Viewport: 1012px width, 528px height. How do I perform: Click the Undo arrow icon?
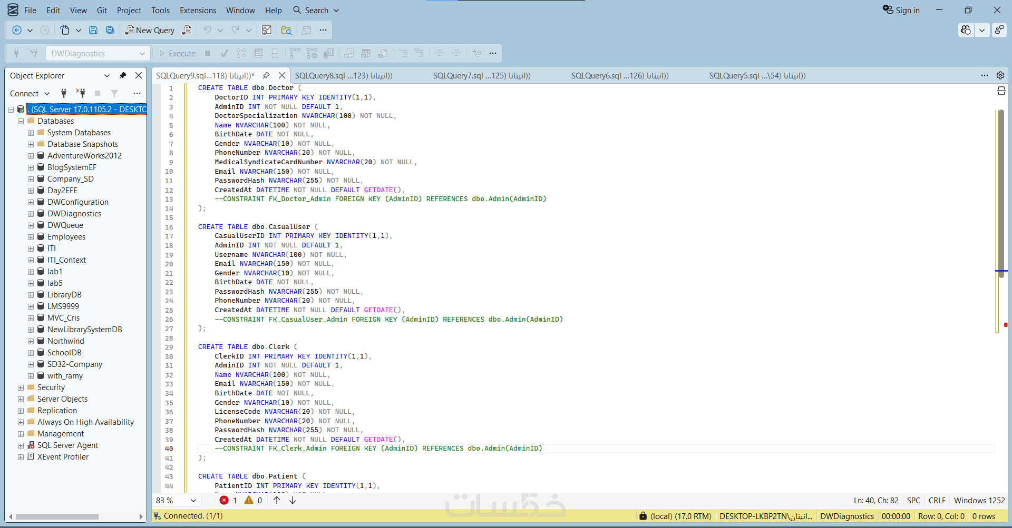tap(208, 30)
